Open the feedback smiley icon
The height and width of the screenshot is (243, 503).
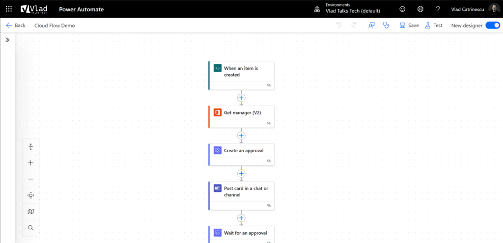click(x=402, y=9)
